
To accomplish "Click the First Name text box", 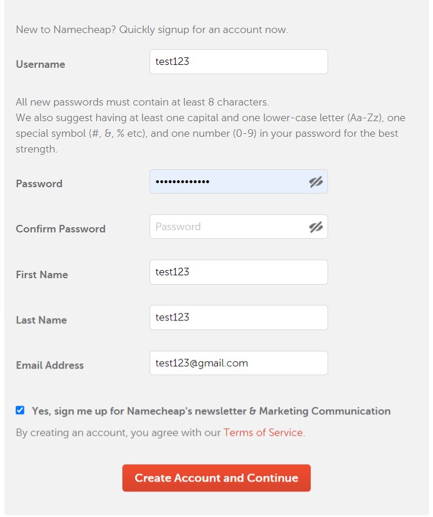I will [x=238, y=272].
